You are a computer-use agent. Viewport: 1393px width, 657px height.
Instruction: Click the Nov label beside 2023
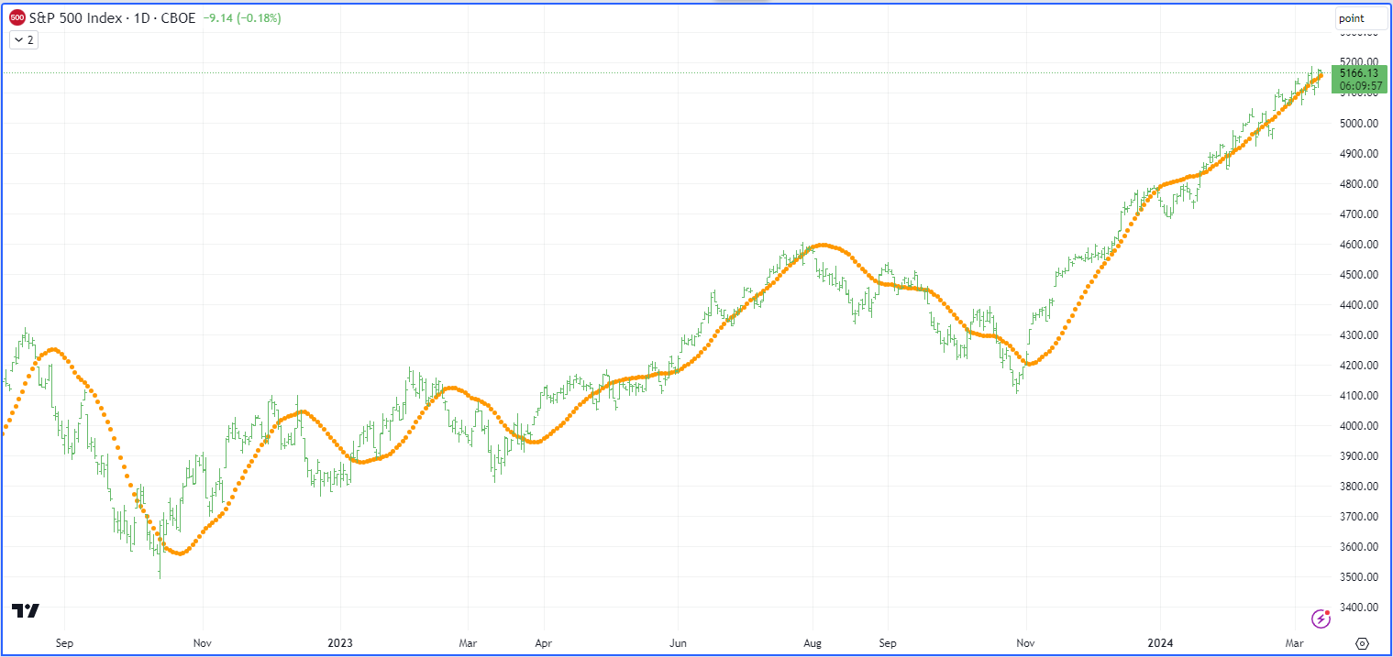204,643
